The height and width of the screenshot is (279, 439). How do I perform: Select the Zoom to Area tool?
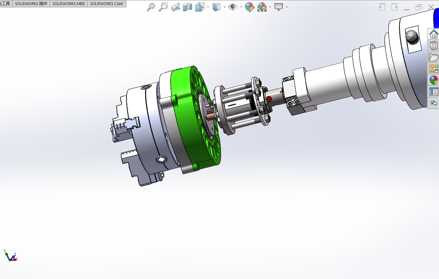[163, 7]
